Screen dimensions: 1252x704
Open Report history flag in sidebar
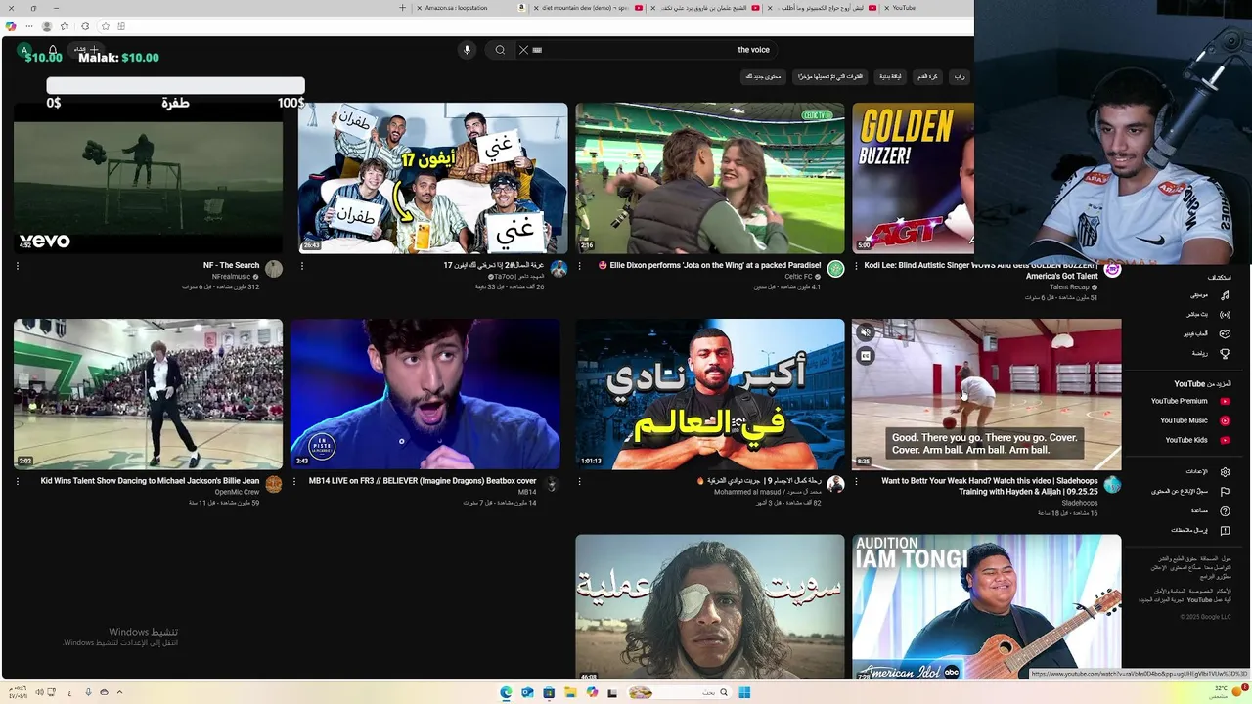pos(1225,491)
